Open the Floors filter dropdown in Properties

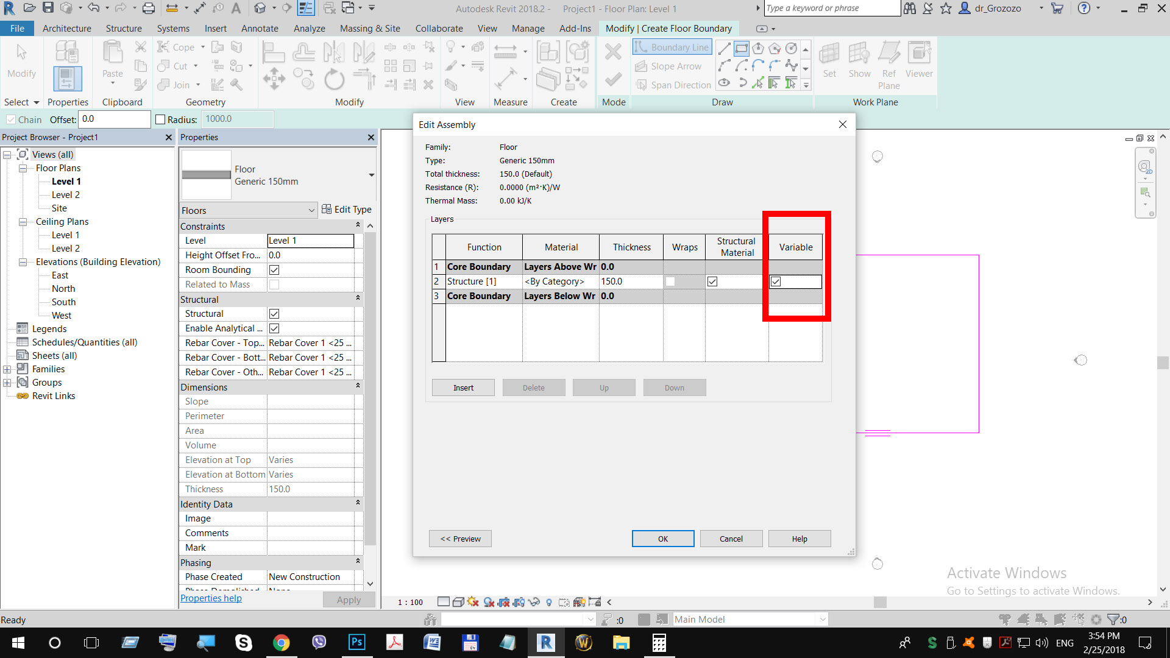pos(311,210)
